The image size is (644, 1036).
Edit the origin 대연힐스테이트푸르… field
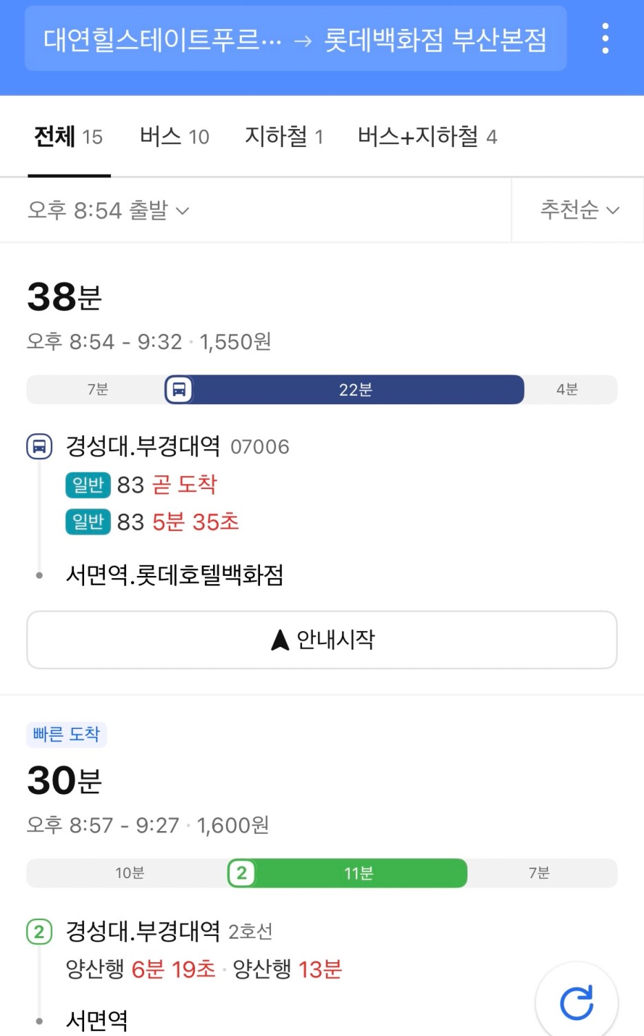tap(163, 40)
